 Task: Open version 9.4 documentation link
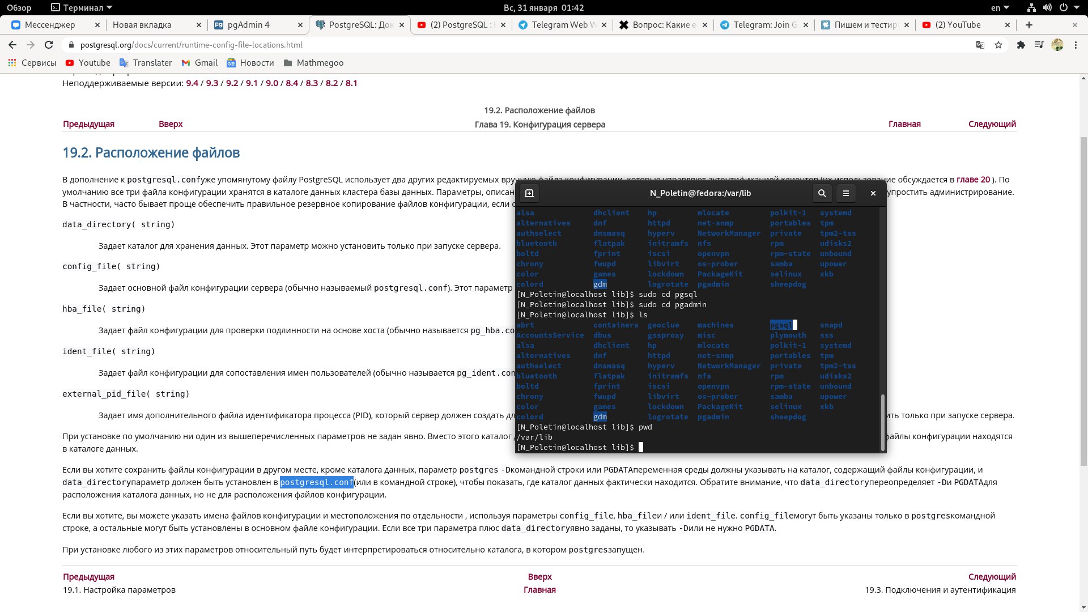(192, 83)
